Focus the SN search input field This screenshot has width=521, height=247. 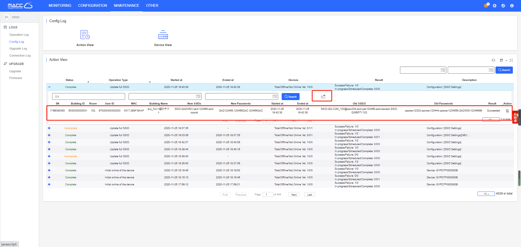(88, 97)
